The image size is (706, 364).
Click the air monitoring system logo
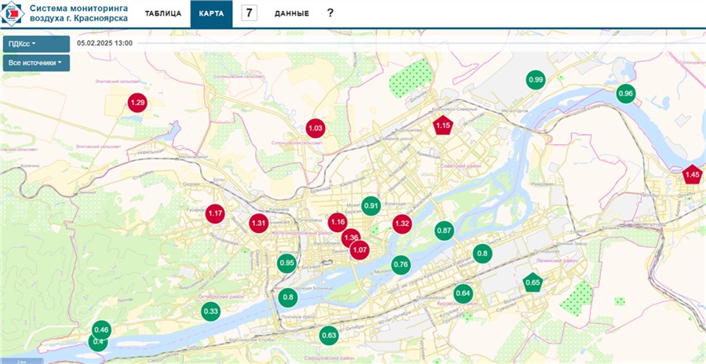13,13
